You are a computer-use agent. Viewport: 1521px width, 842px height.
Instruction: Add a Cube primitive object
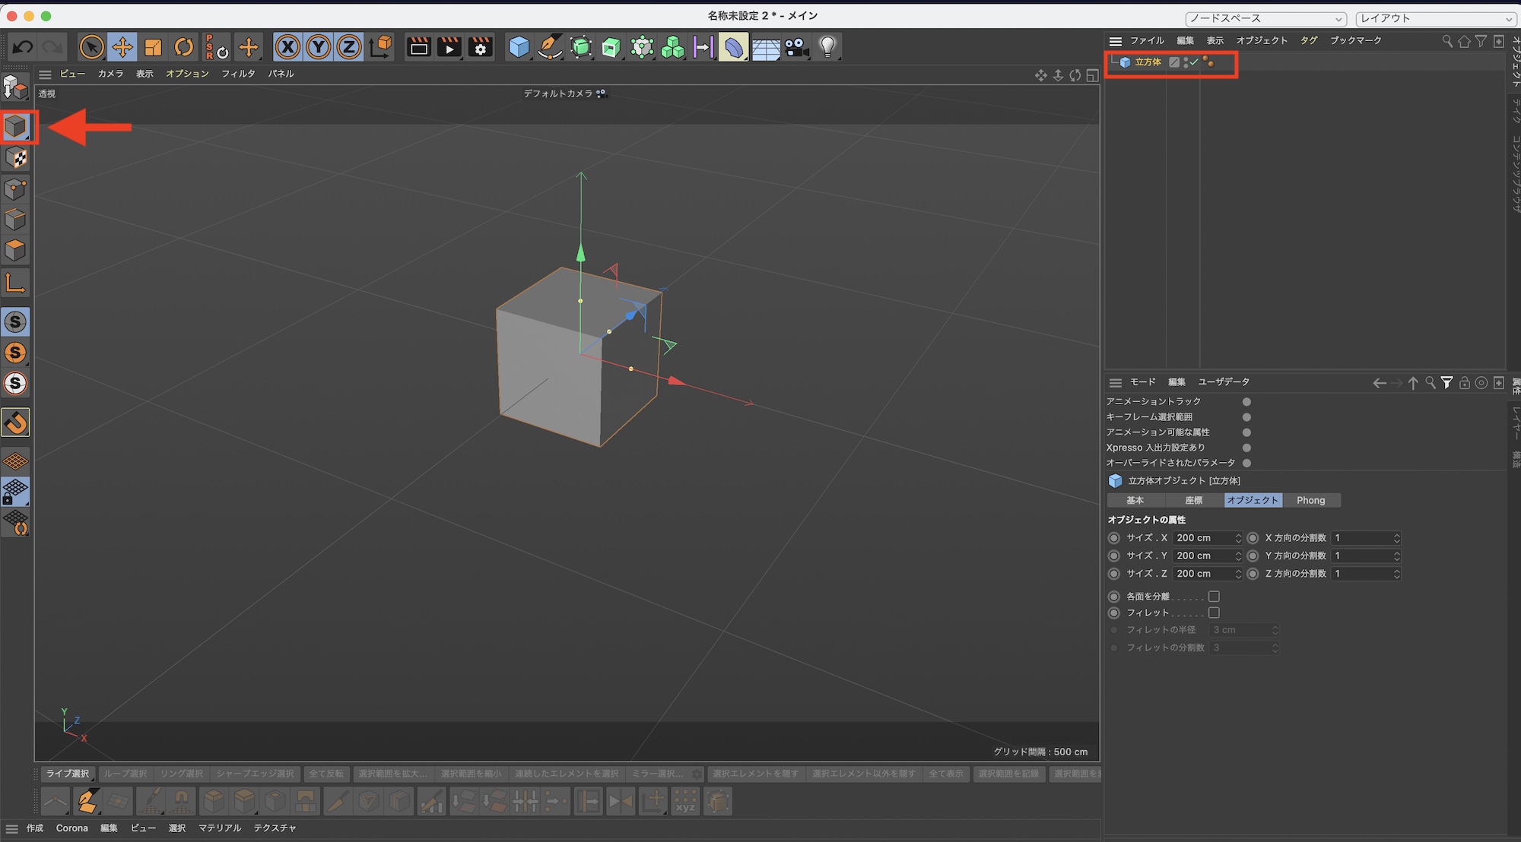[519, 47]
